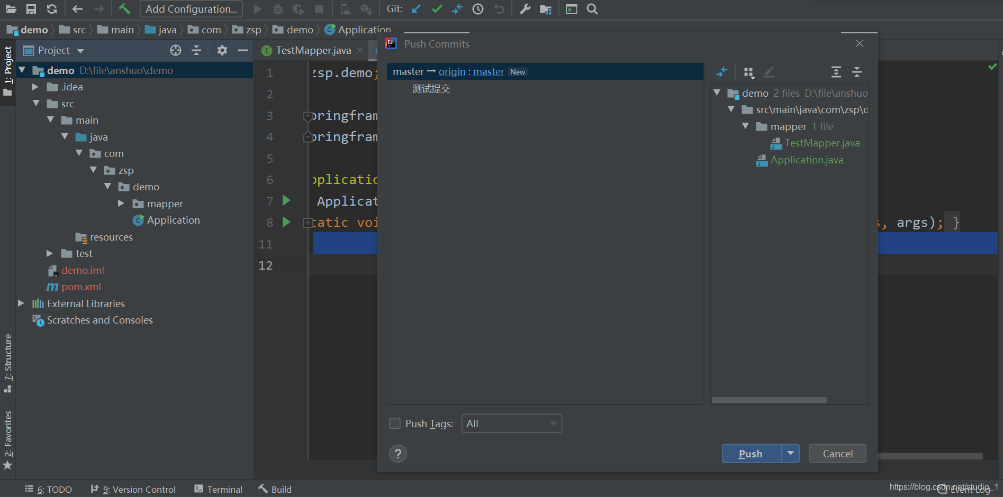The width and height of the screenshot is (1003, 497).
Task: Click the Git commit checkmark icon
Action: (437, 9)
